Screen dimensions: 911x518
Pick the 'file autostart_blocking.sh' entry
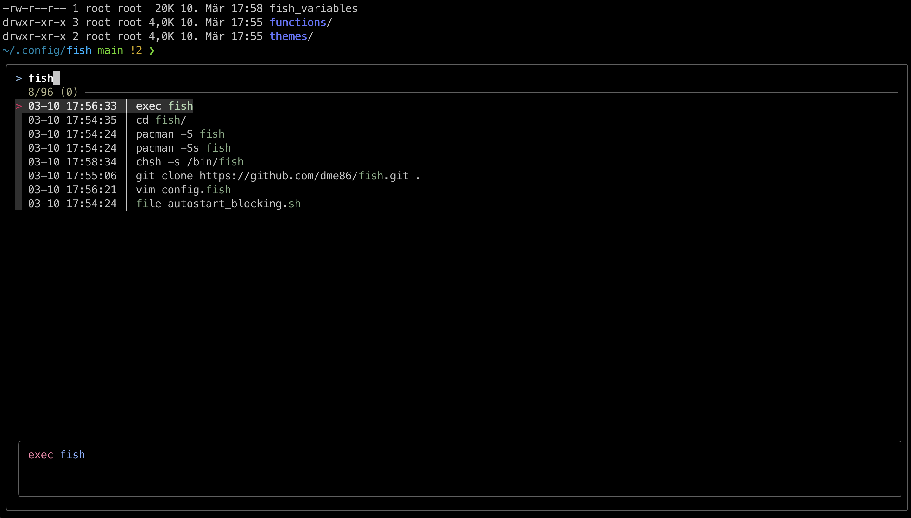(218, 204)
